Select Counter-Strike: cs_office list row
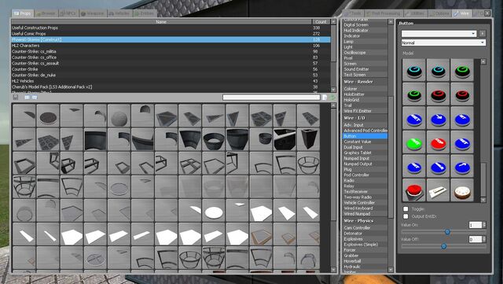Screen dimensions: 503x284 point(171,57)
